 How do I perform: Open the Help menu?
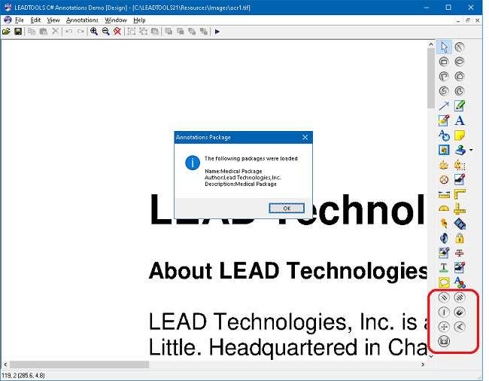click(139, 20)
